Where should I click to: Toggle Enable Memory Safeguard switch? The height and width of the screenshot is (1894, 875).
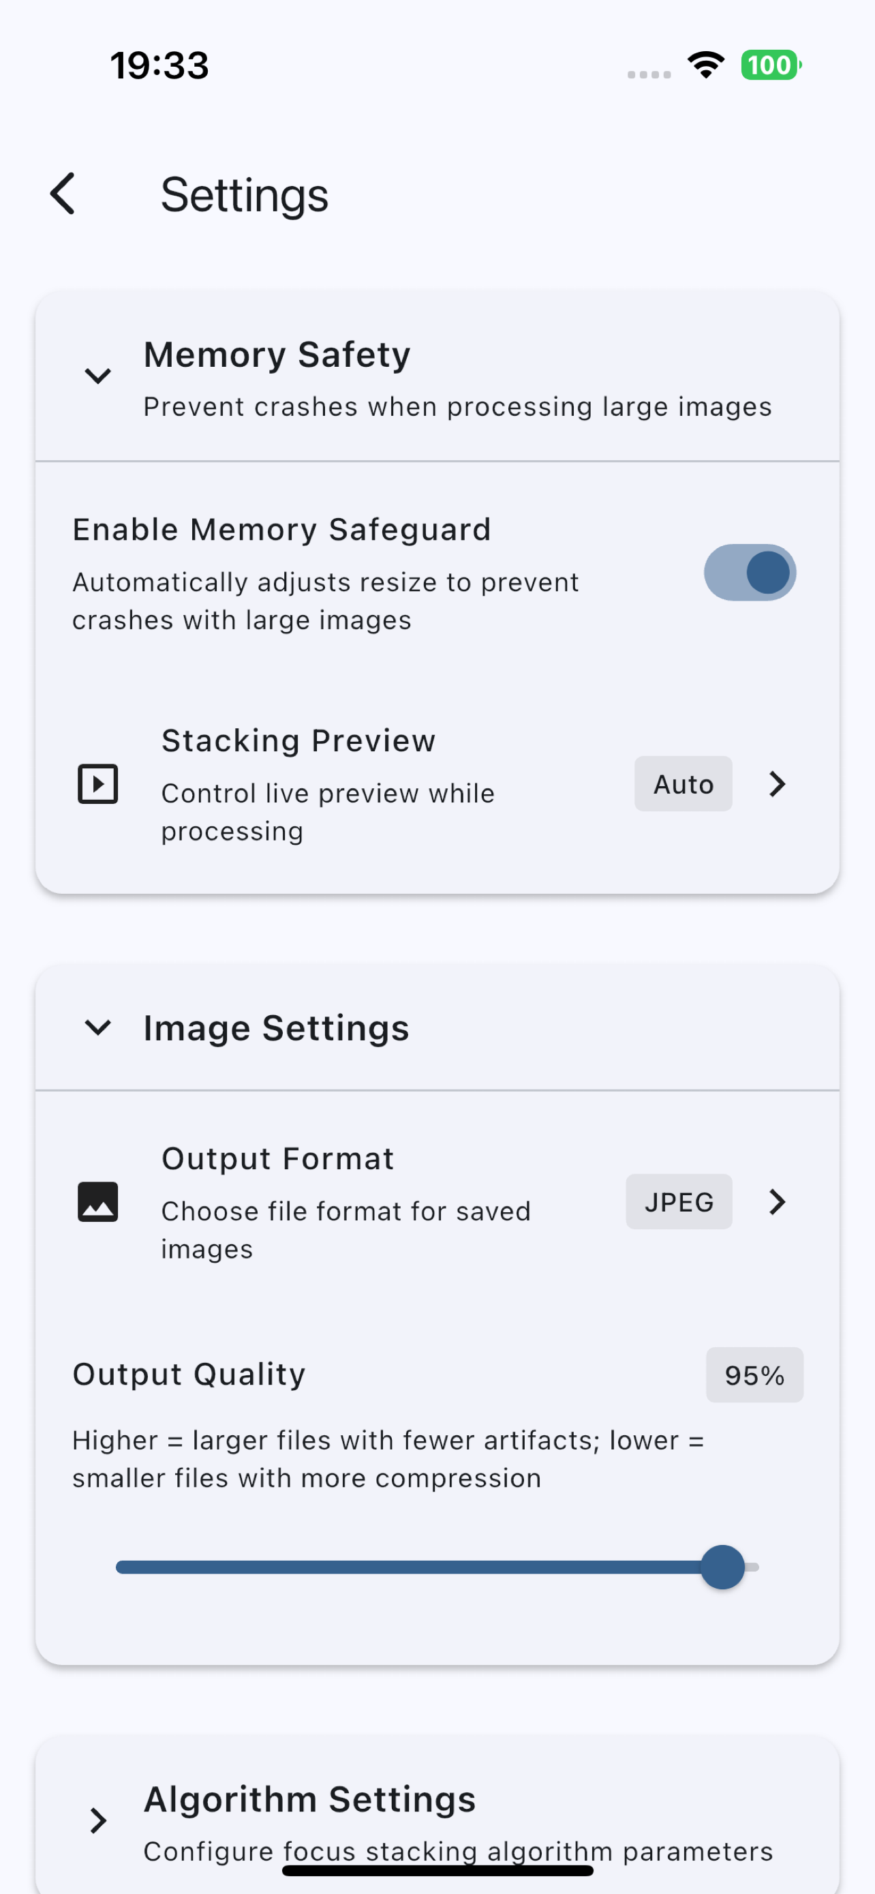pos(750,573)
